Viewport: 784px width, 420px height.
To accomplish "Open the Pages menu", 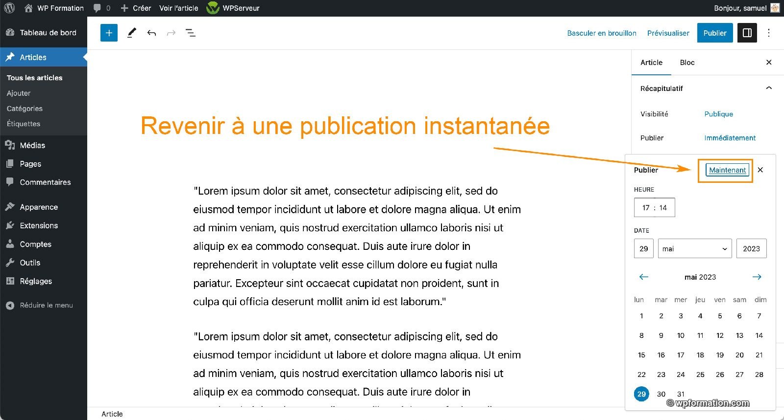I will (44, 164).
